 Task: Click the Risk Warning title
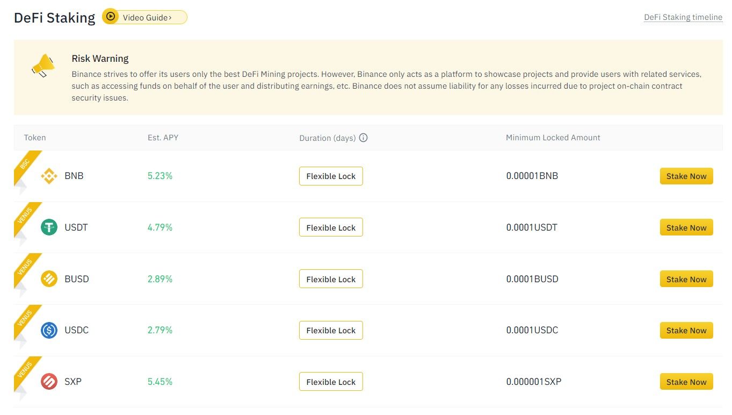pyautogui.click(x=100, y=59)
